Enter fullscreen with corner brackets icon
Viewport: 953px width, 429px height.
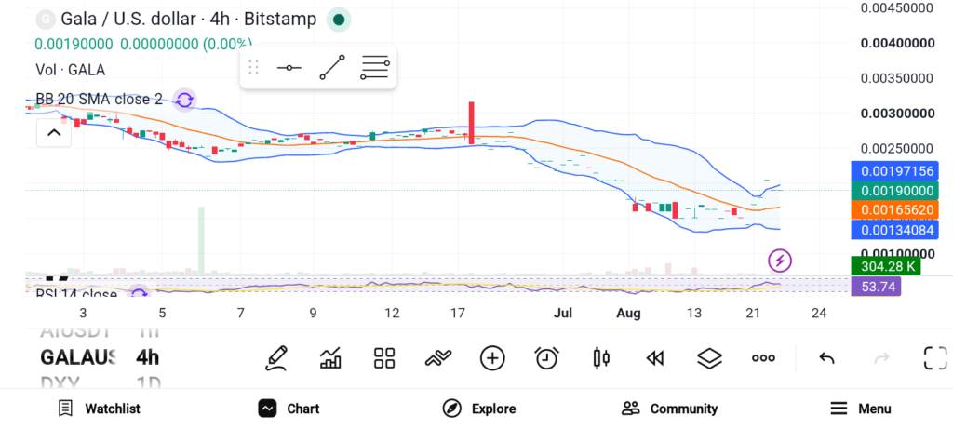point(935,358)
